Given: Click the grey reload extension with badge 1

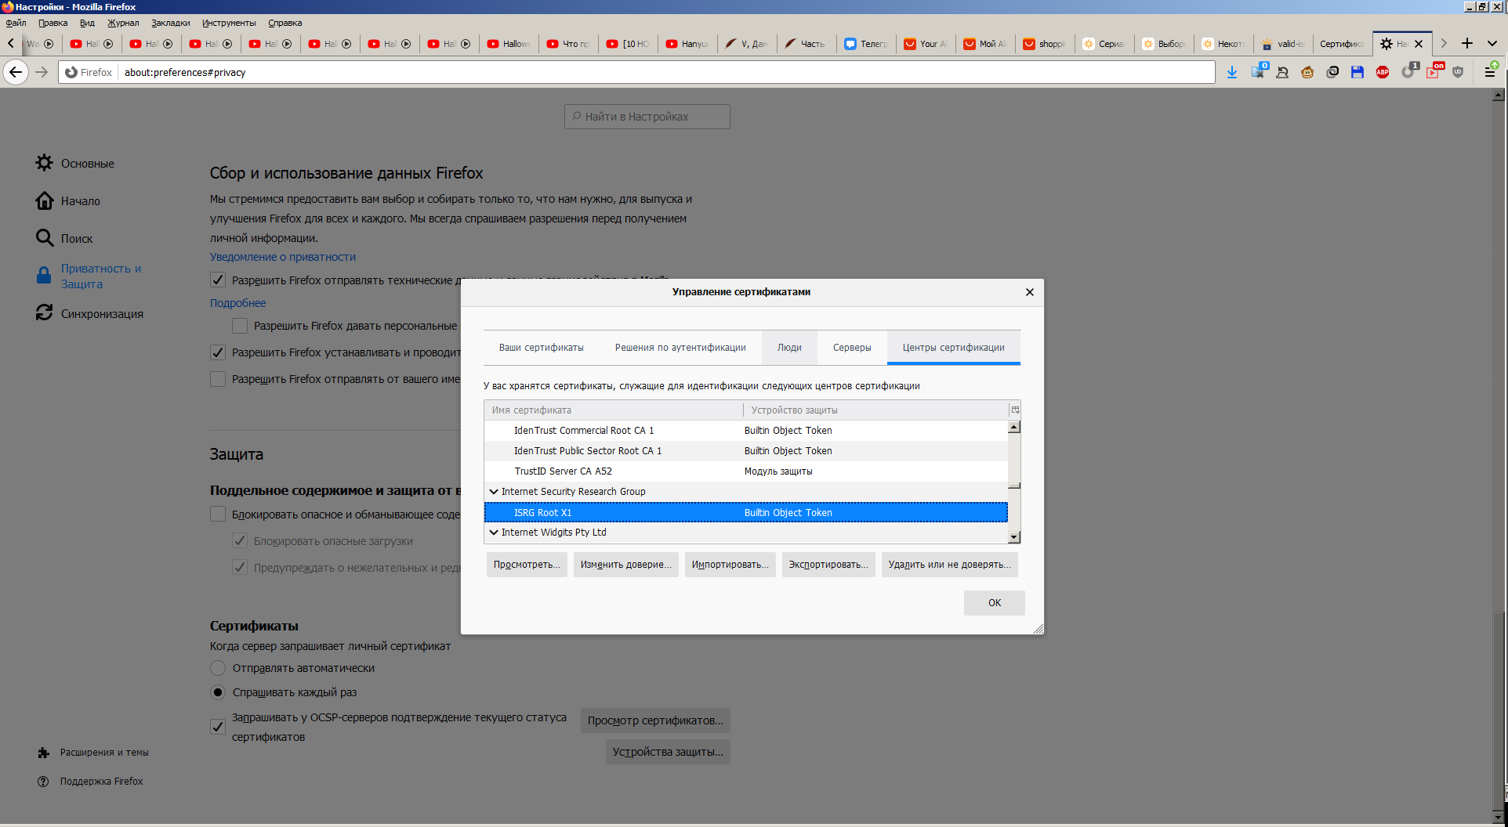Looking at the screenshot, I should point(1408,71).
